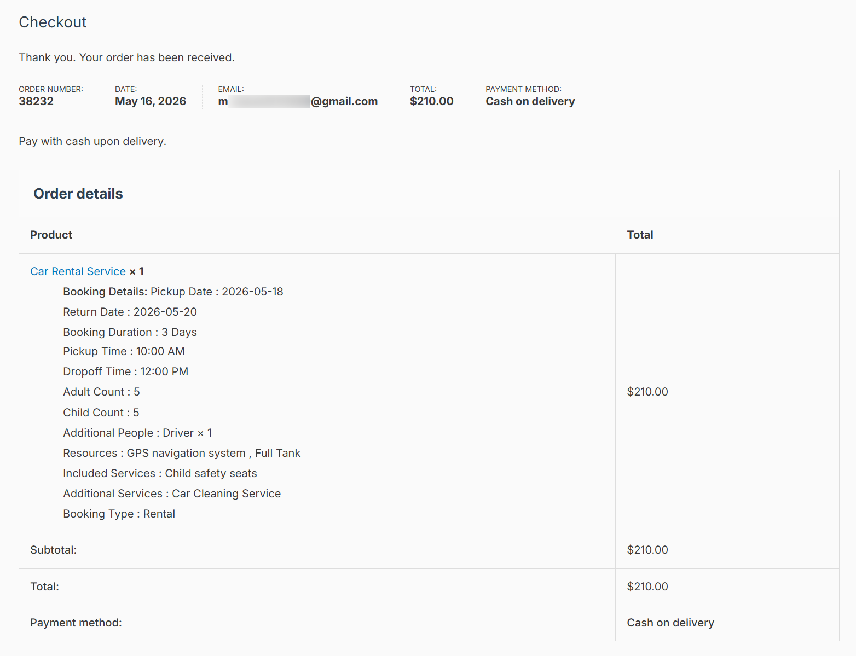Click the order date May 16, 2026
Image resolution: width=856 pixels, height=656 pixels.
tap(151, 101)
